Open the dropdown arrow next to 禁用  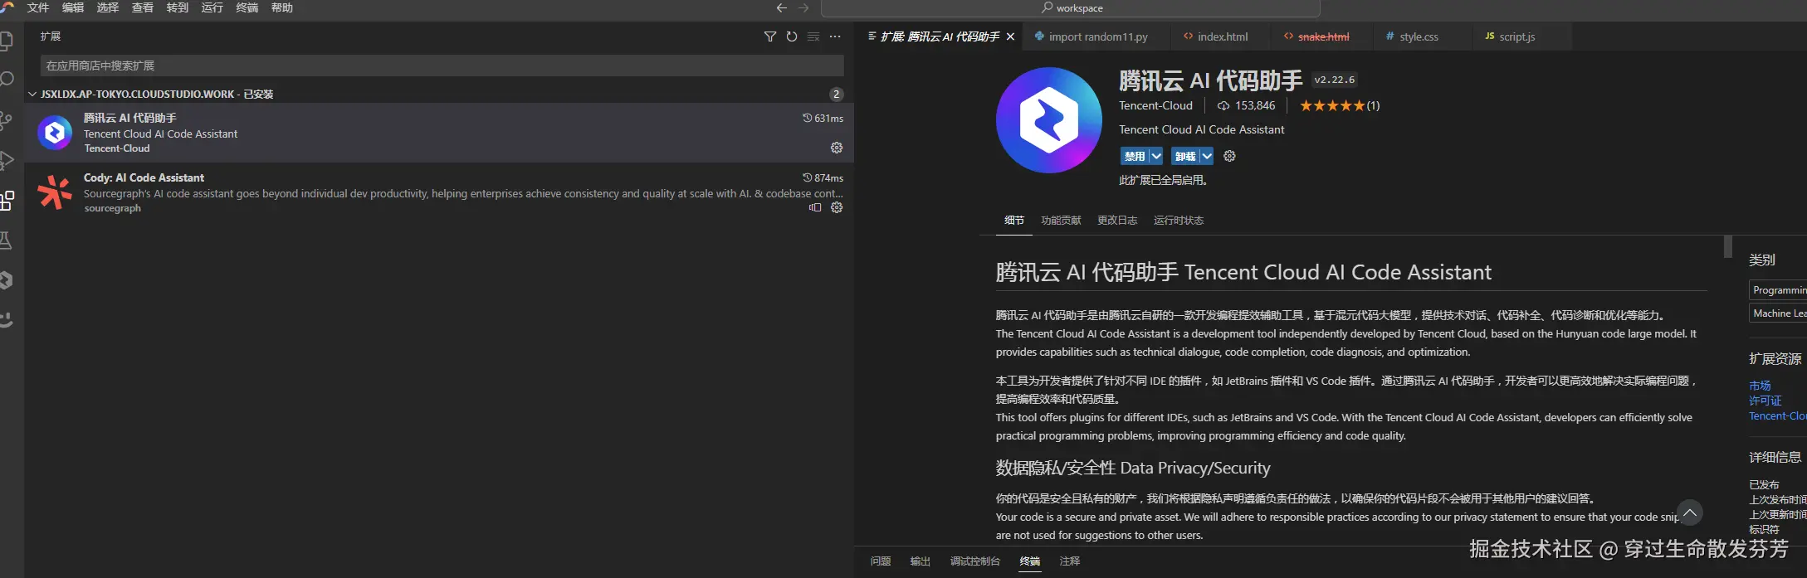[1155, 156]
